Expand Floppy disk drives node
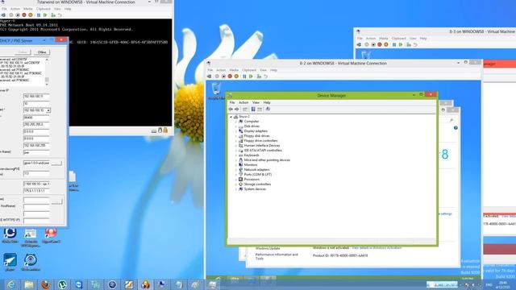 point(236,136)
